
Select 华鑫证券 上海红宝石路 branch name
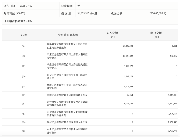click(x=67, y=87)
